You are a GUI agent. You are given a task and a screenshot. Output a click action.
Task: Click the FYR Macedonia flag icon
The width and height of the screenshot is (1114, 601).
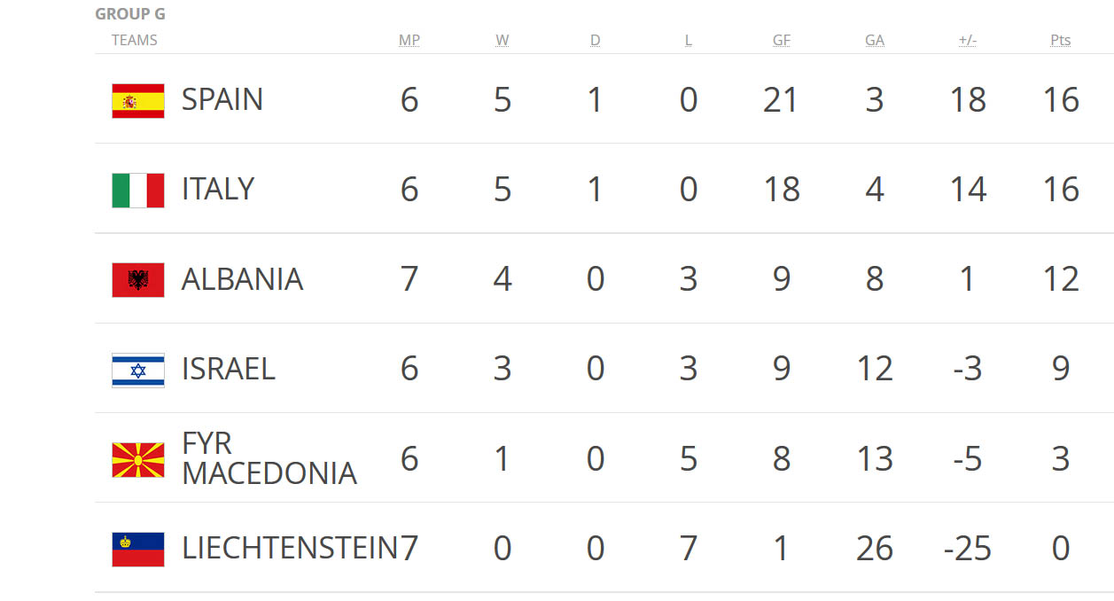click(138, 459)
